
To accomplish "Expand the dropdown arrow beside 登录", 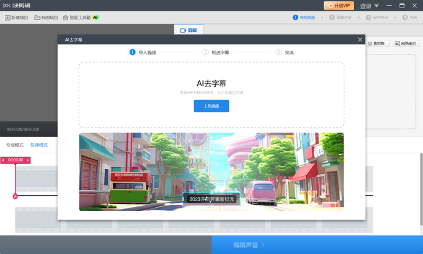I will 376,6.
